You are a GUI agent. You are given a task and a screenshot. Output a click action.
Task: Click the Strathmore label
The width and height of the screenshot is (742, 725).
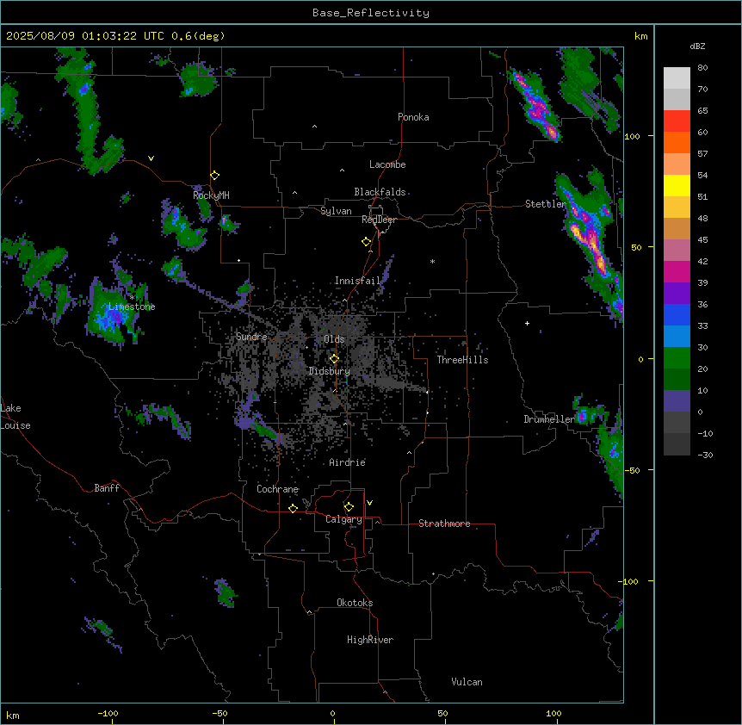click(x=444, y=524)
